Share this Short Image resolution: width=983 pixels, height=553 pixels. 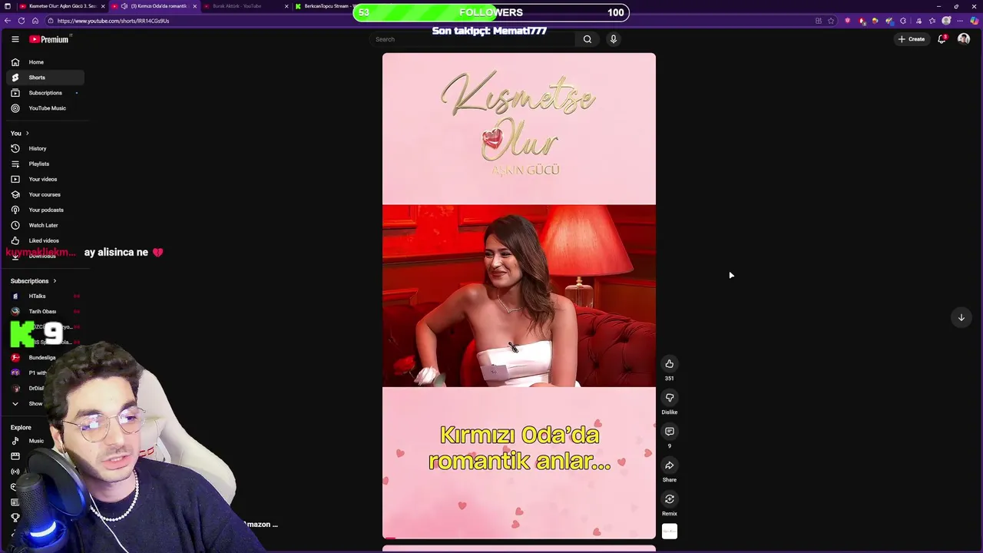(x=670, y=465)
